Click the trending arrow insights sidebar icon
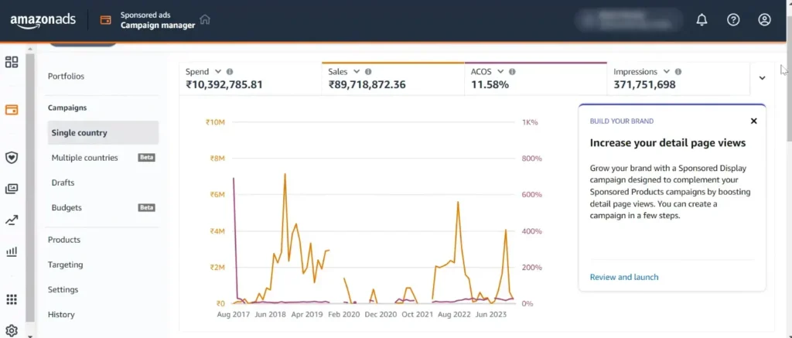 (x=12, y=220)
